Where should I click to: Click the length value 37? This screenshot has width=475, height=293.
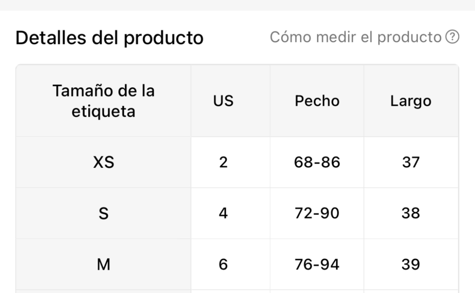411,162
